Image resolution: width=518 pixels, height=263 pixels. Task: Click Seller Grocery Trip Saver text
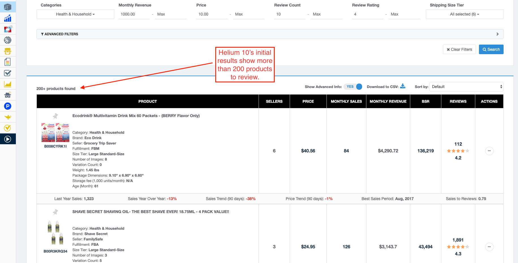[94, 143]
